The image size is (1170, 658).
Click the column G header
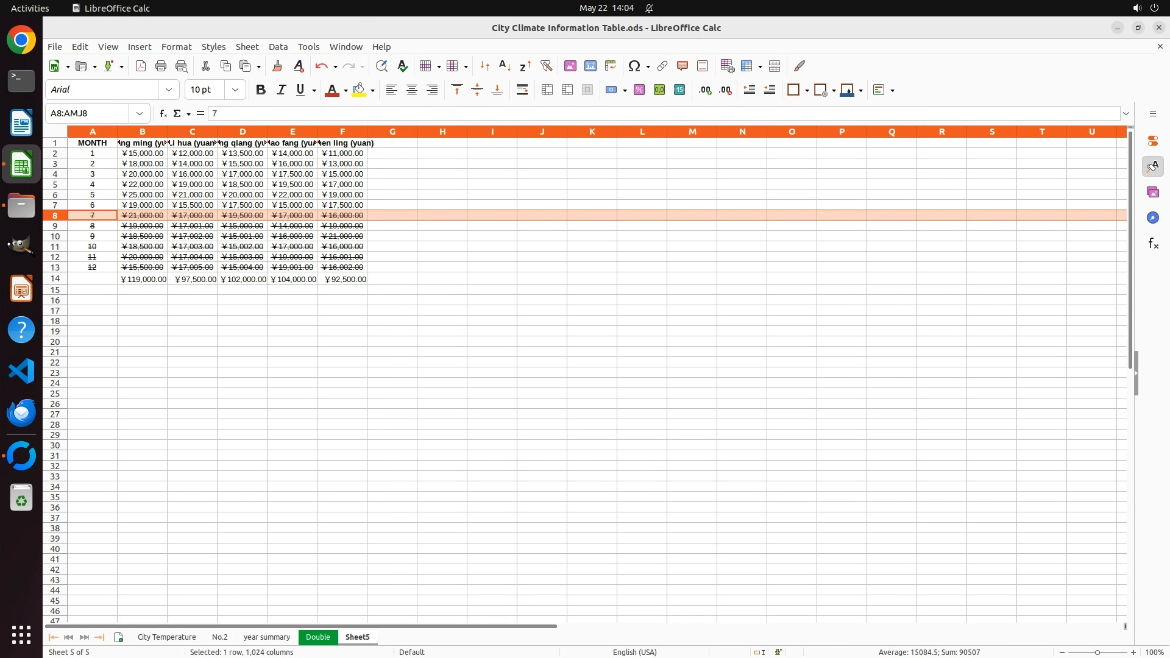point(392,132)
